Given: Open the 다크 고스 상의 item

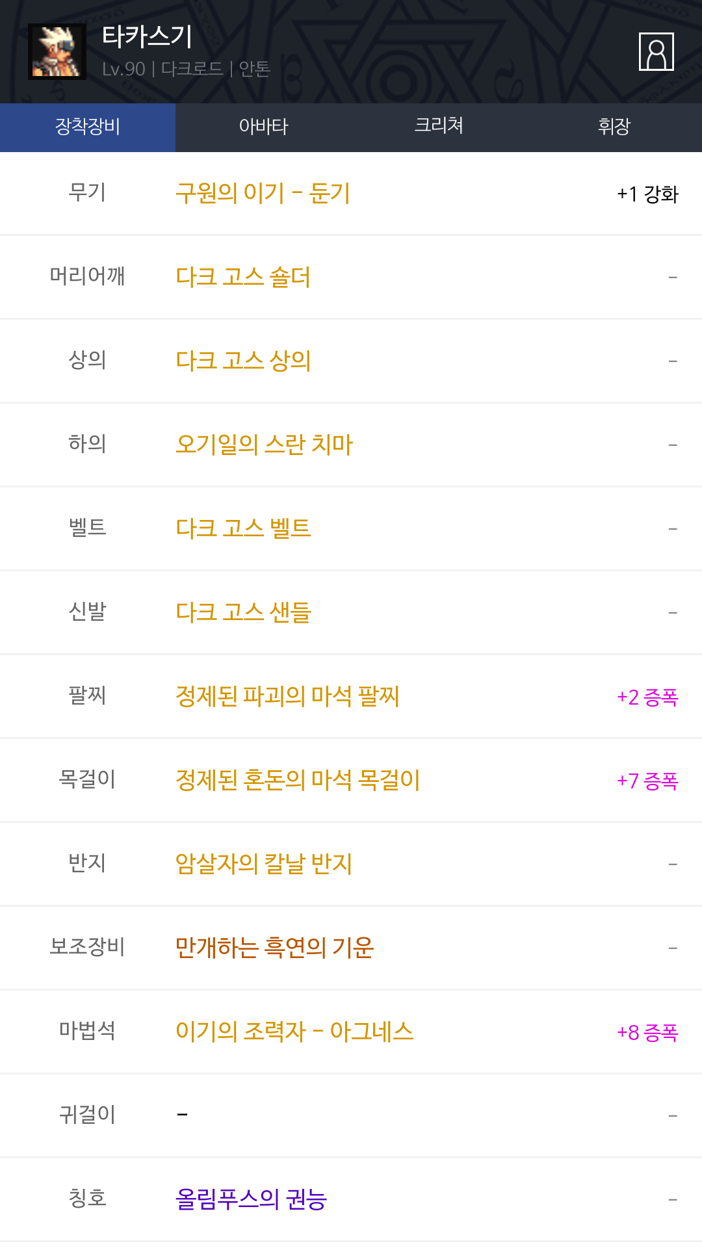Looking at the screenshot, I should click(x=243, y=361).
